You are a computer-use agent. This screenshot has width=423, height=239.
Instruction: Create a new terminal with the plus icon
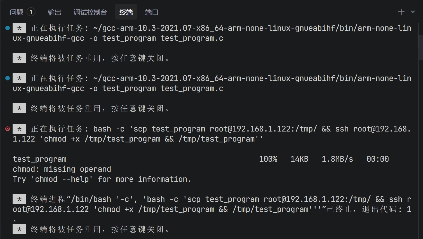[401, 12]
